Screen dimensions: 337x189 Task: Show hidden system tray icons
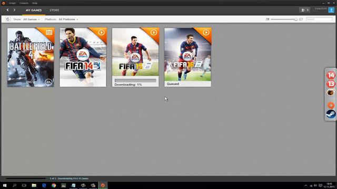[305, 185]
